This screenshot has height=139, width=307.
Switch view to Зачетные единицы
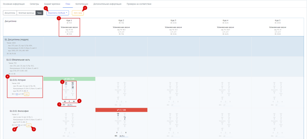[x=26, y=13]
